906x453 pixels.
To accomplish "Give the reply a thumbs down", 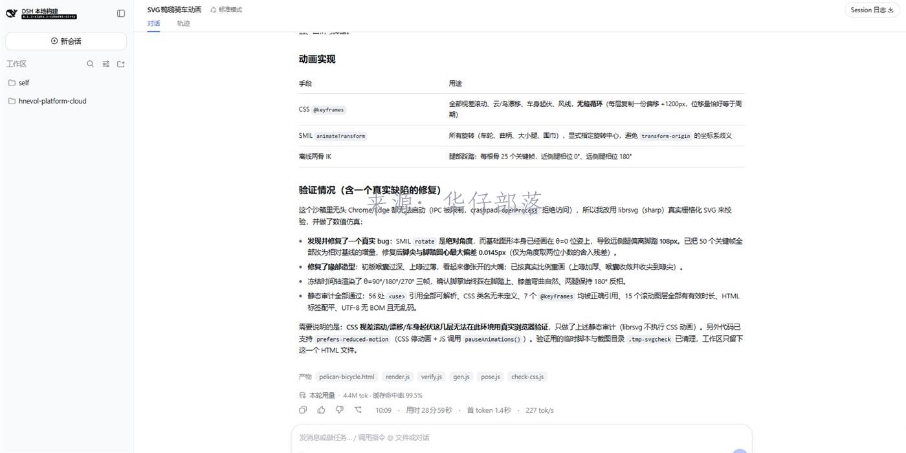I will [x=339, y=410].
